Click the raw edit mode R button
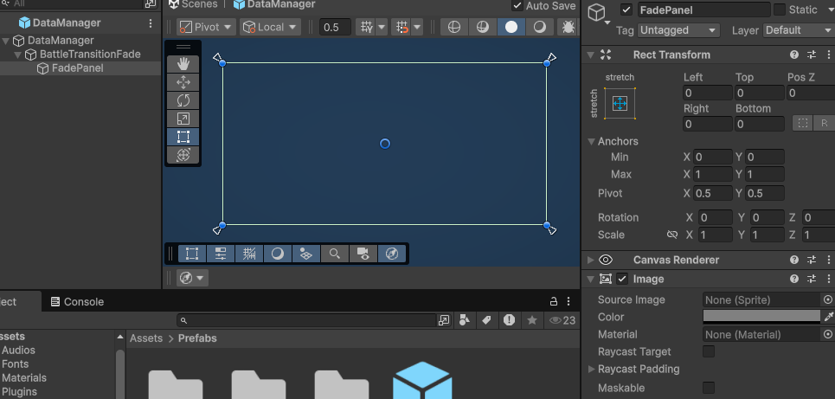This screenshot has height=399, width=835. 824,124
